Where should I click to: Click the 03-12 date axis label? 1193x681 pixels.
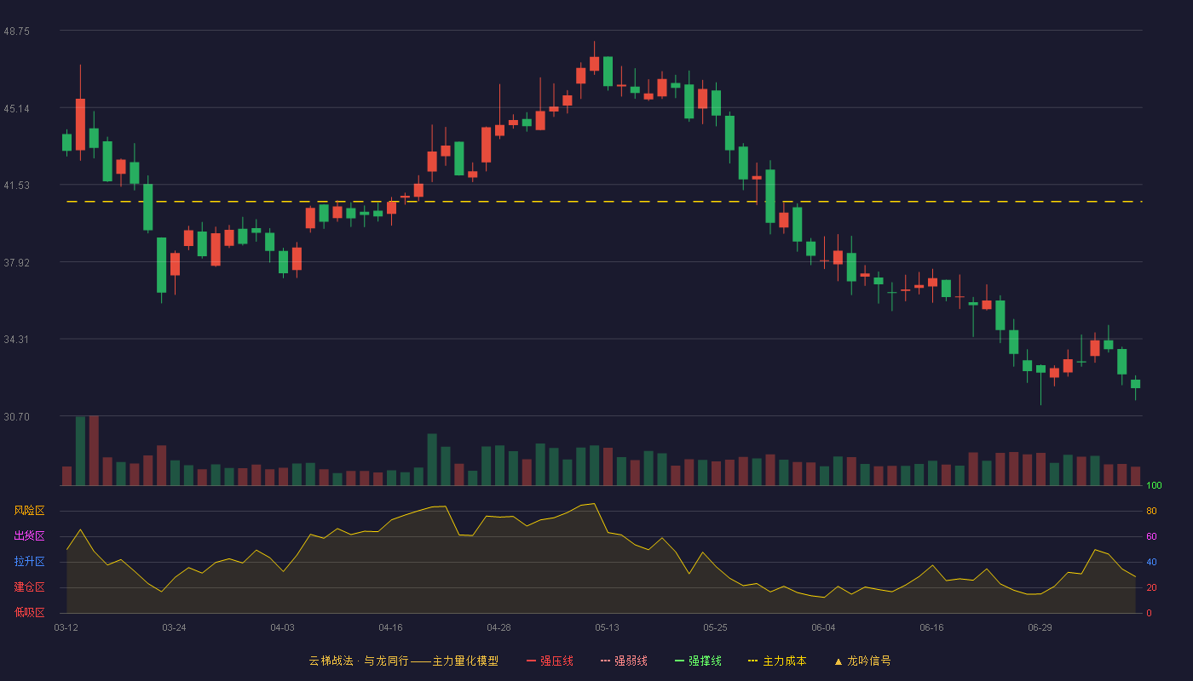[x=66, y=627]
